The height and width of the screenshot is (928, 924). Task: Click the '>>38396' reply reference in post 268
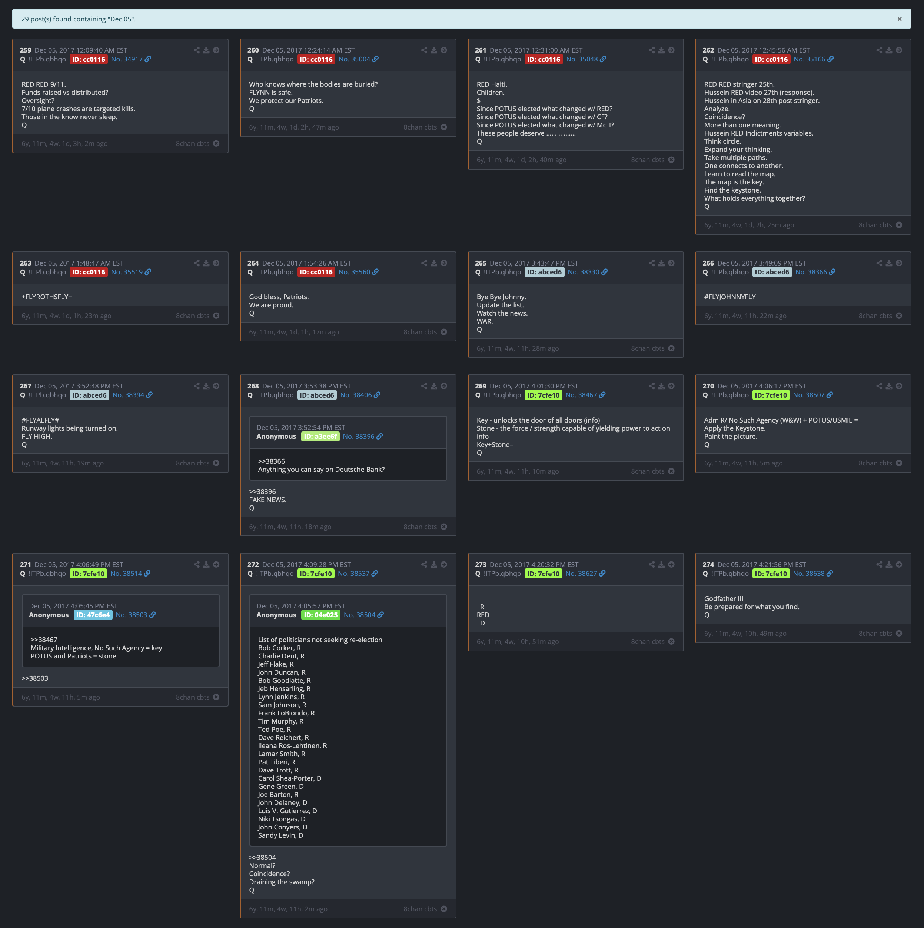(x=262, y=492)
